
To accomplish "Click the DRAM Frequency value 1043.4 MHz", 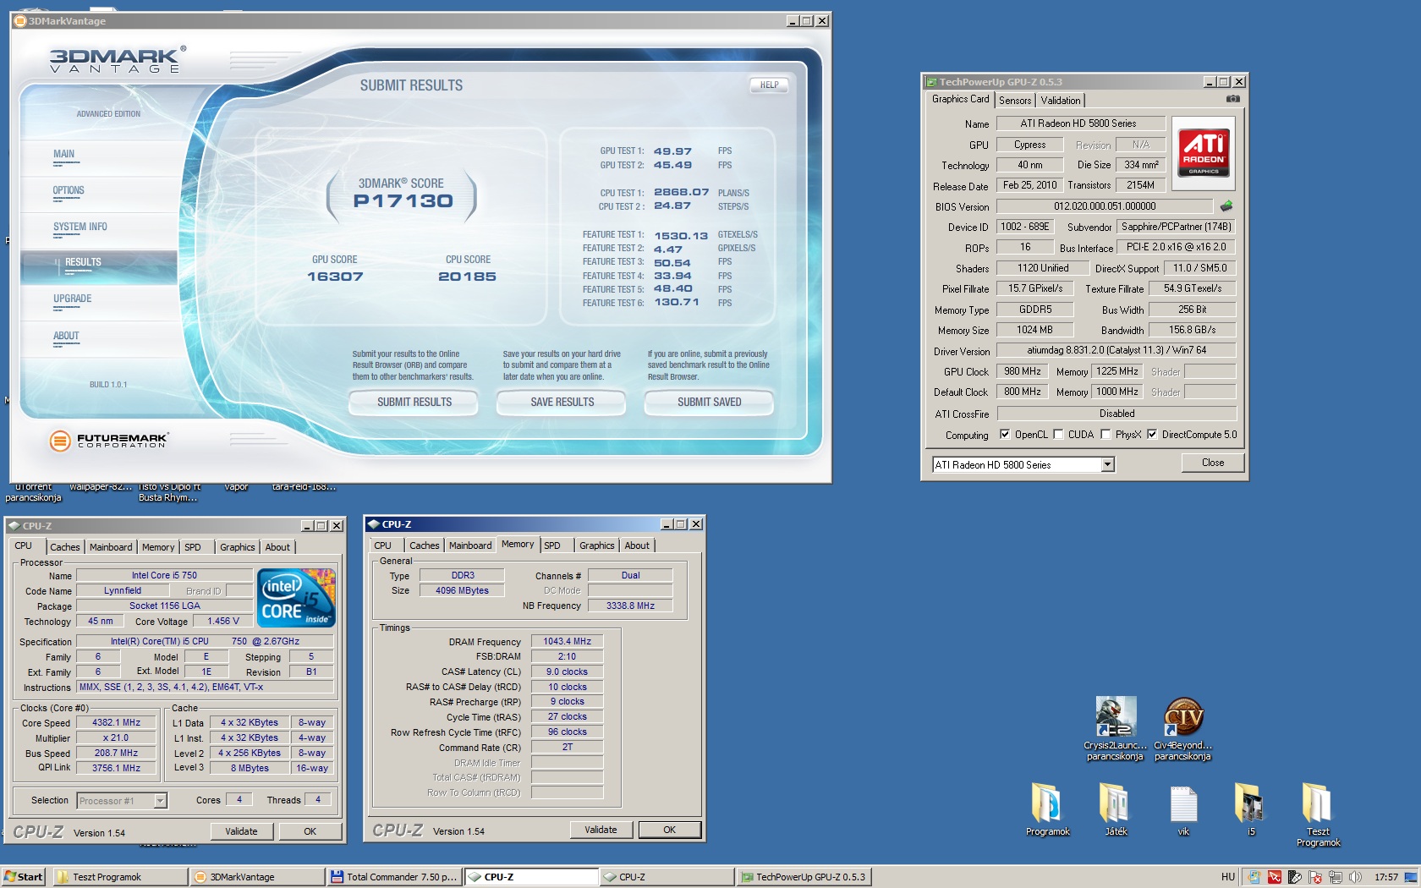I will tap(567, 641).
